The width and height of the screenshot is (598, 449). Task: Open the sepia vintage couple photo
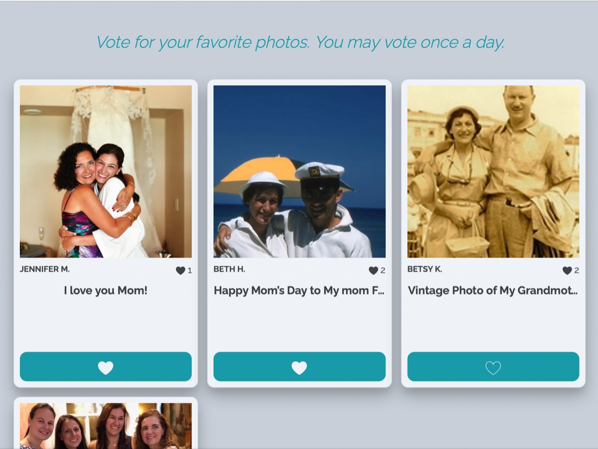point(493,171)
